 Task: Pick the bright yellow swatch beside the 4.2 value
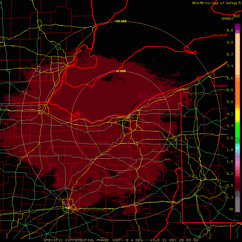[237, 115]
